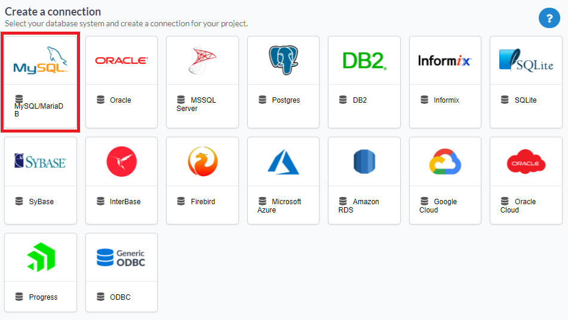Click the red InterBase logo
The width and height of the screenshot is (568, 320).
point(122,161)
